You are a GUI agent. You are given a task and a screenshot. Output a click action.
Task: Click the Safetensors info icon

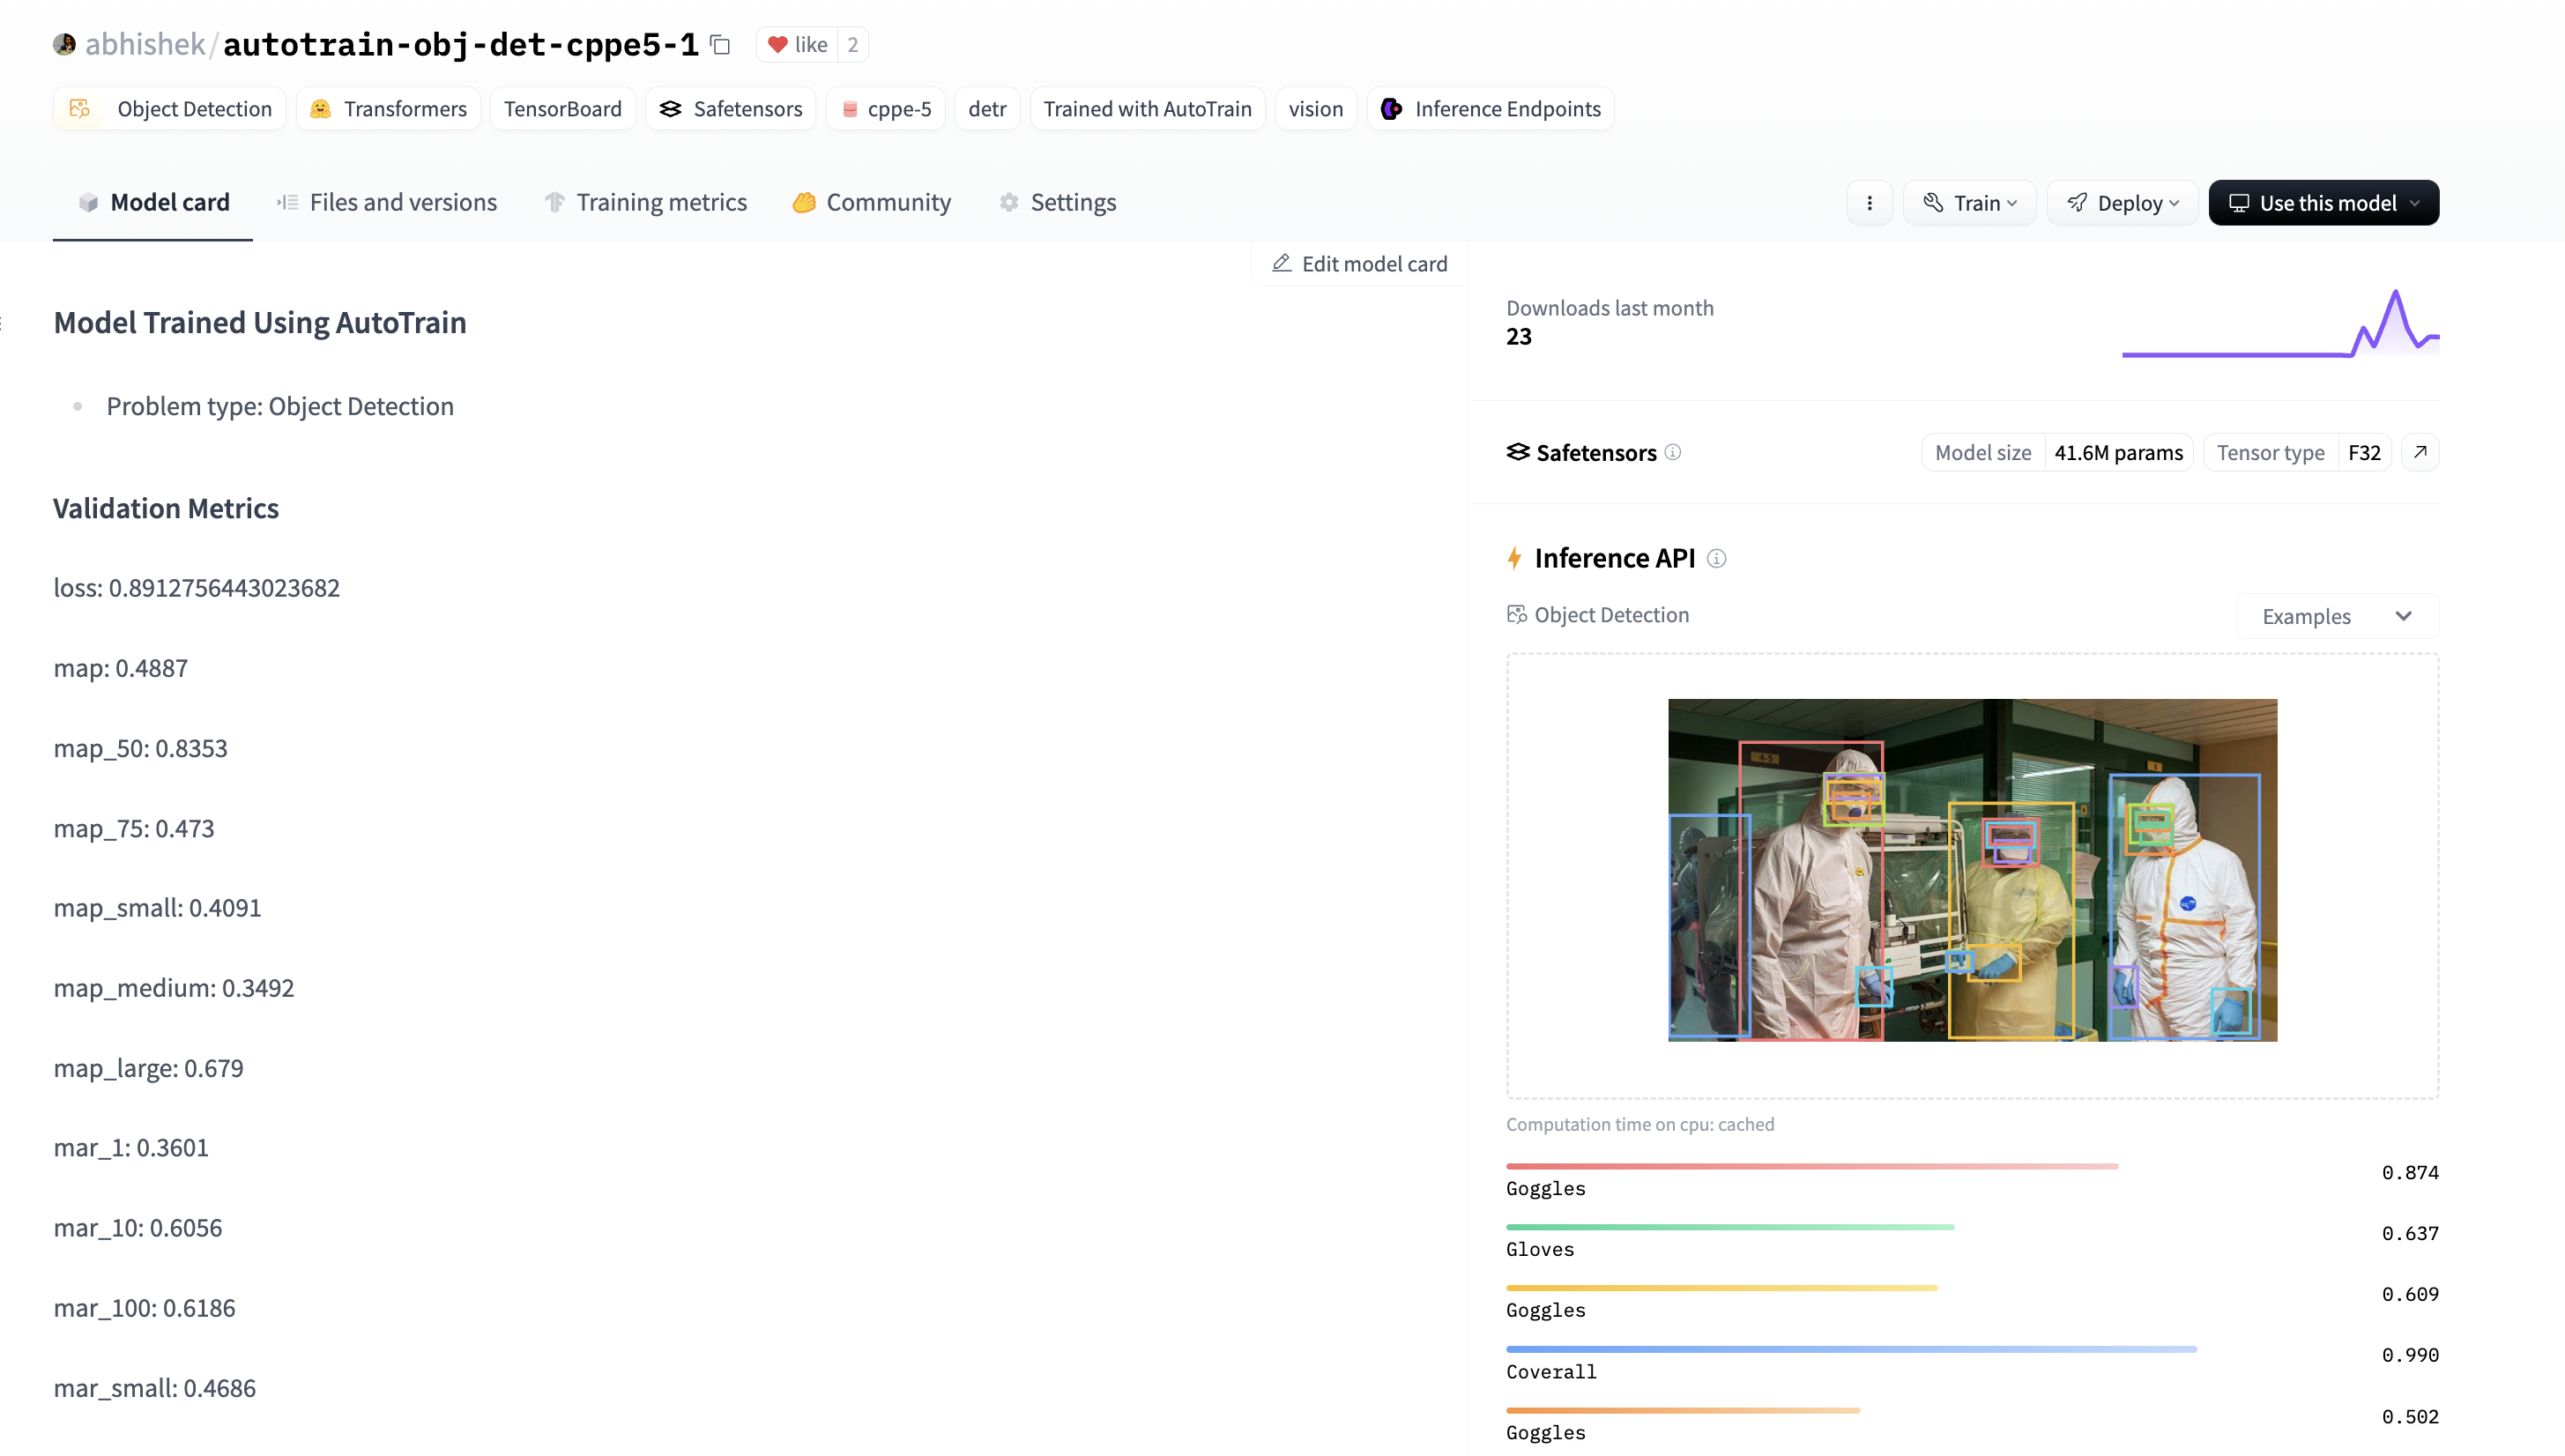(1673, 452)
